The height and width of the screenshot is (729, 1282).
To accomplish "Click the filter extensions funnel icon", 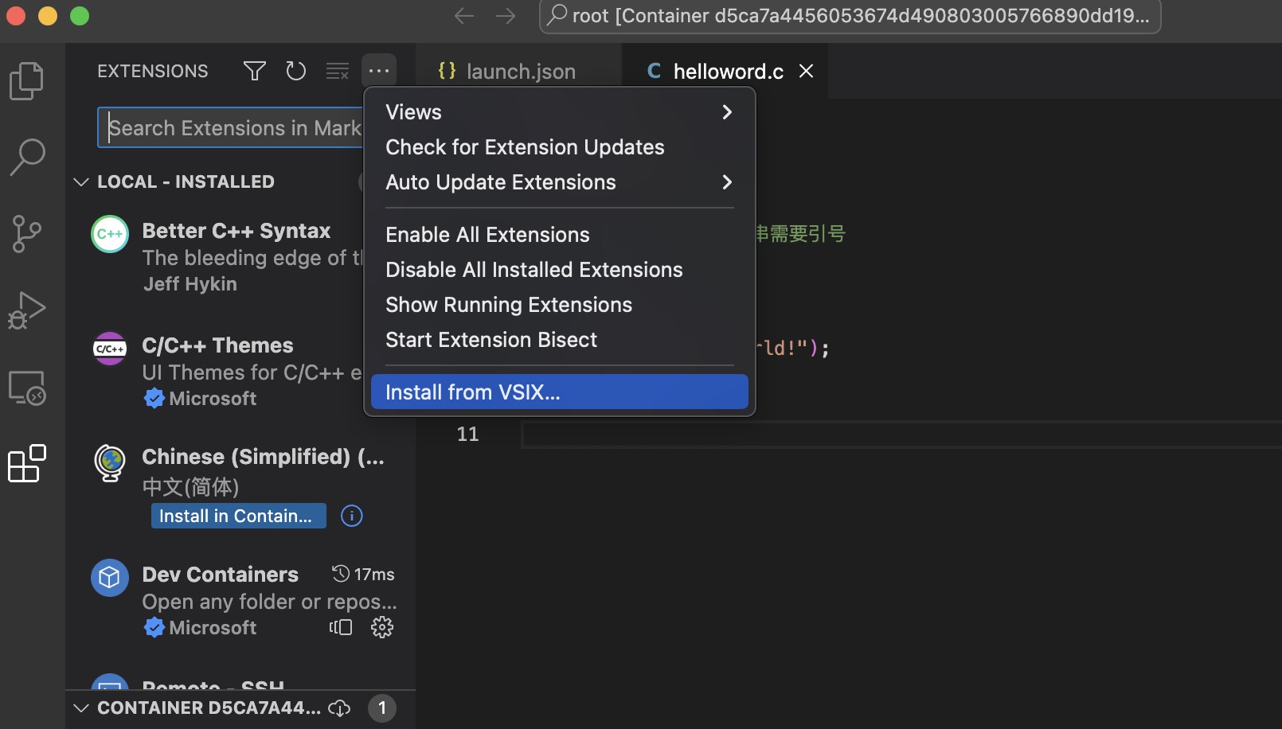I will point(255,72).
